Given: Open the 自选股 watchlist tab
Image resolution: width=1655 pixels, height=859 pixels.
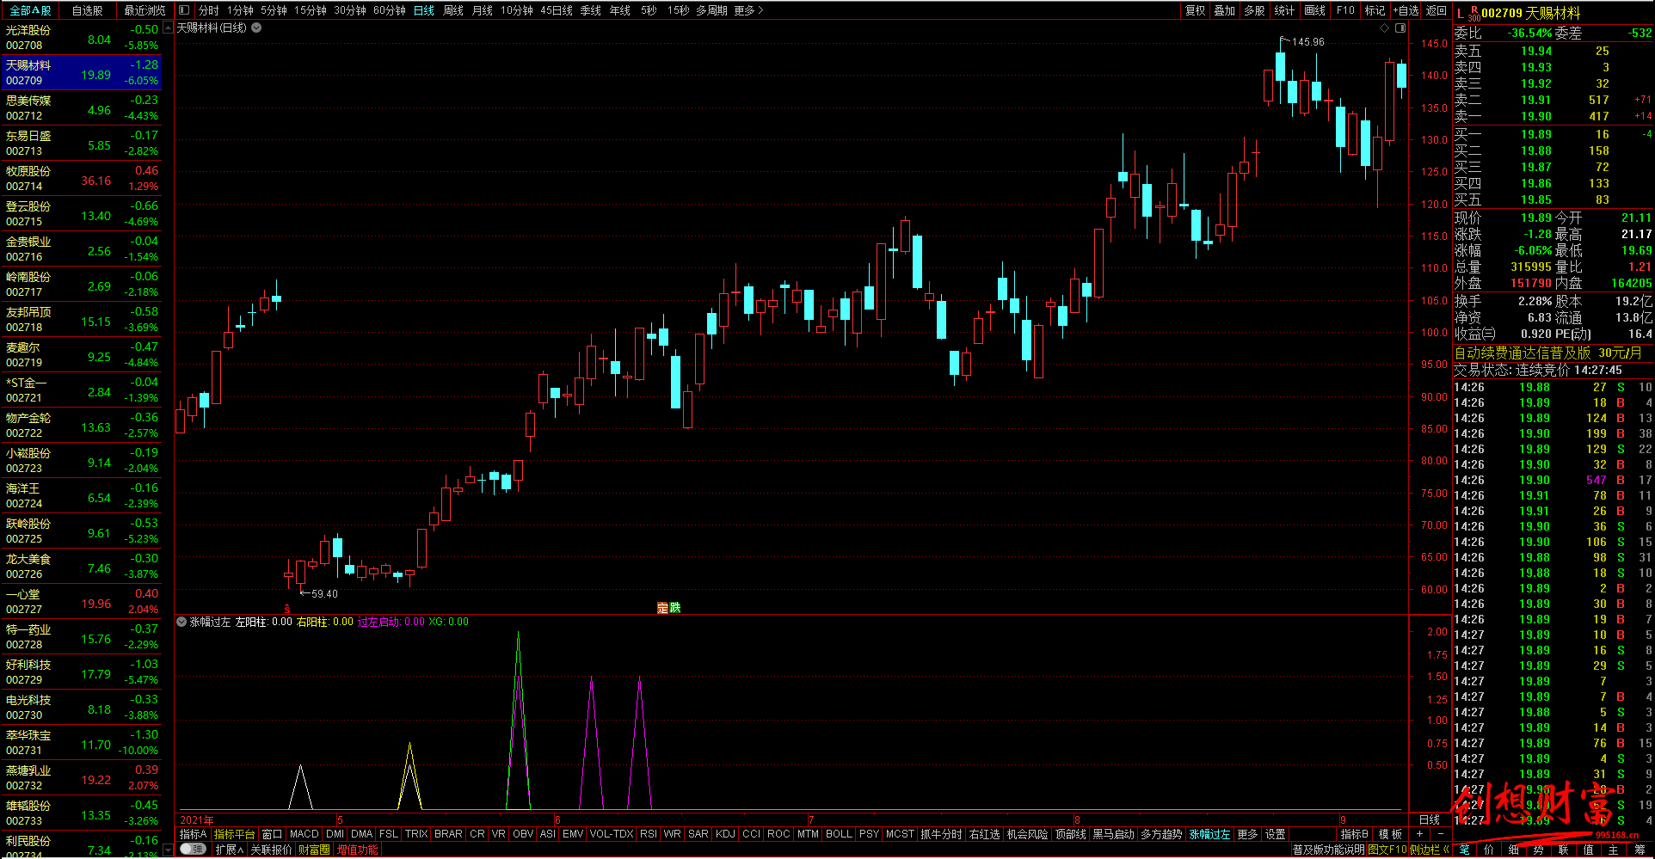Looking at the screenshot, I should [x=87, y=10].
